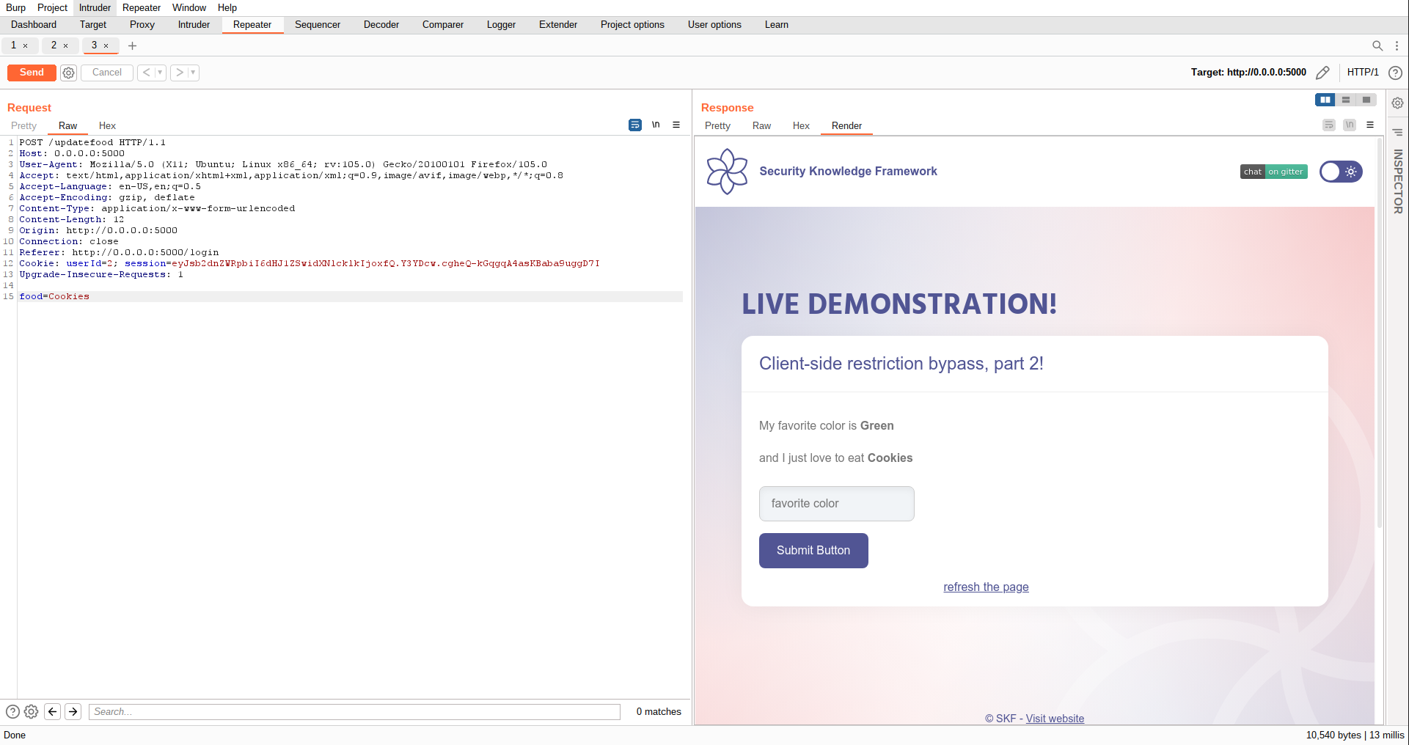This screenshot has height=745, width=1409.
Task: Toggle request word wrap icon
Action: point(635,125)
